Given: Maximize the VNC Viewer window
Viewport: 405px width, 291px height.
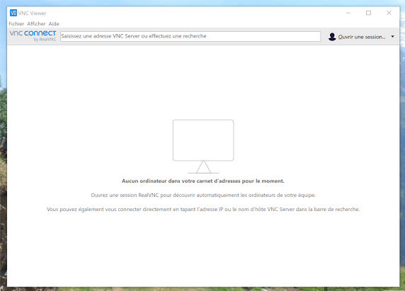Looking at the screenshot, I should 368,13.
